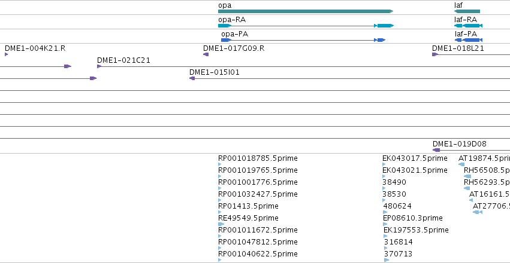Select the DME1-004K21.R arrow marker

pyautogui.click(x=6, y=54)
